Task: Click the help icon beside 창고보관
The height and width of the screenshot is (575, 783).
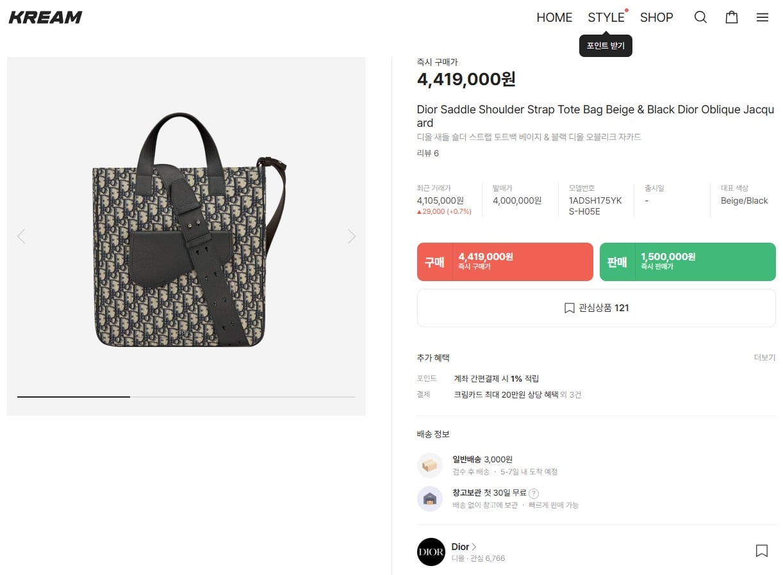Action: coord(534,493)
